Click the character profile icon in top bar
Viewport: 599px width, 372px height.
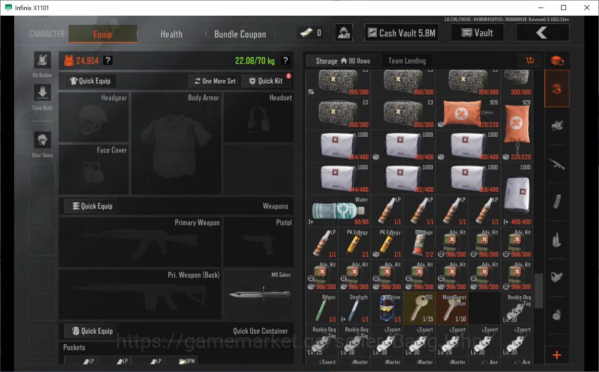coord(344,33)
